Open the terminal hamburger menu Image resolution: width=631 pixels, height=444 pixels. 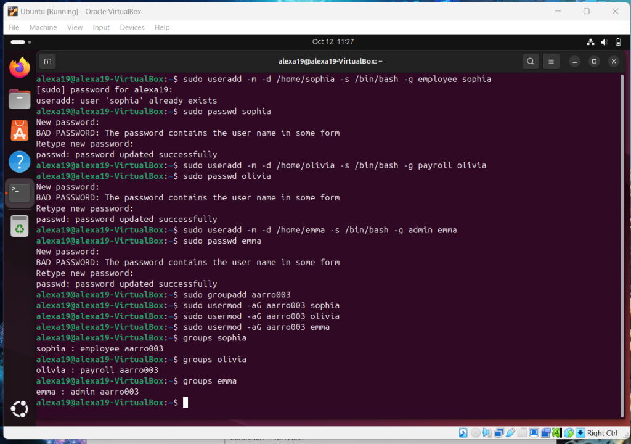pyautogui.click(x=551, y=62)
